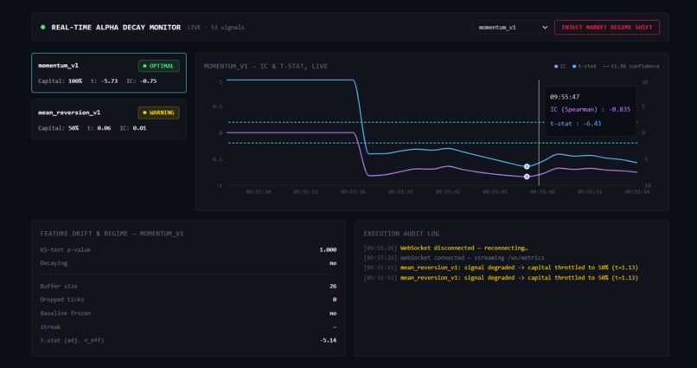Click the WebSocket disconnected log entry
The width and height of the screenshot is (697, 368).
click(x=446, y=248)
